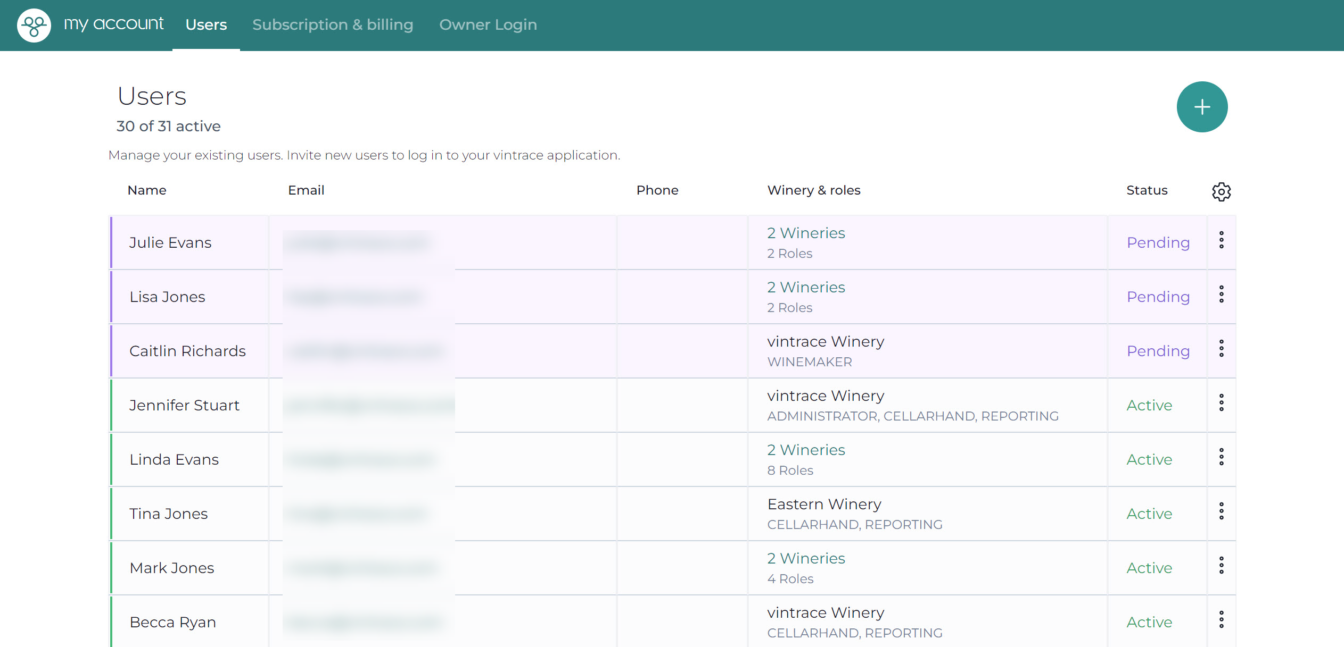
Task: Open the three-dot menu for Lisa Jones
Action: click(x=1221, y=295)
